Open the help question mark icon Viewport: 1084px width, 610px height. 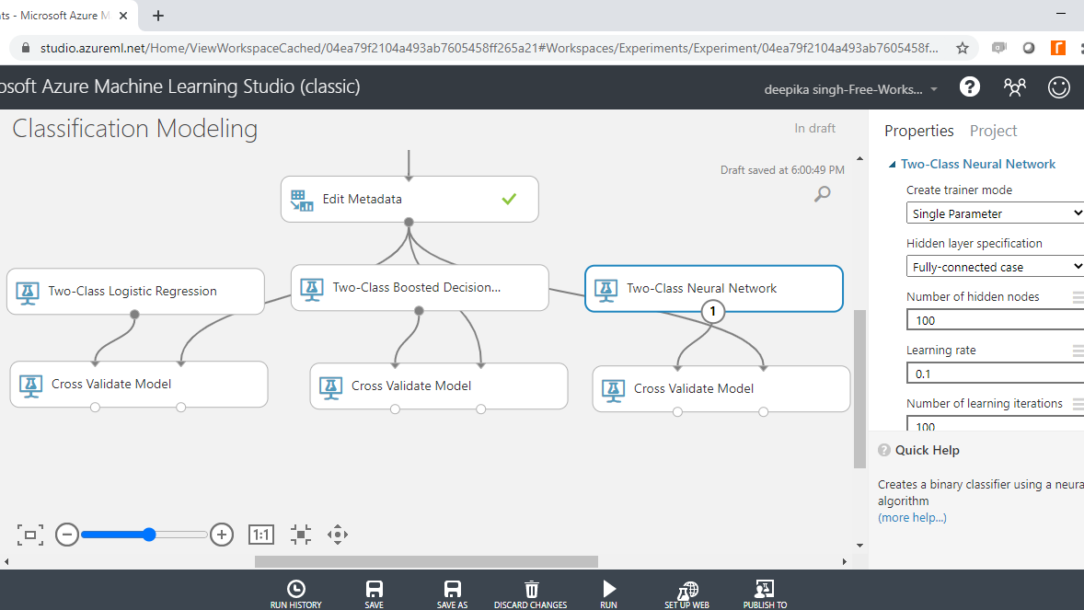pos(969,87)
